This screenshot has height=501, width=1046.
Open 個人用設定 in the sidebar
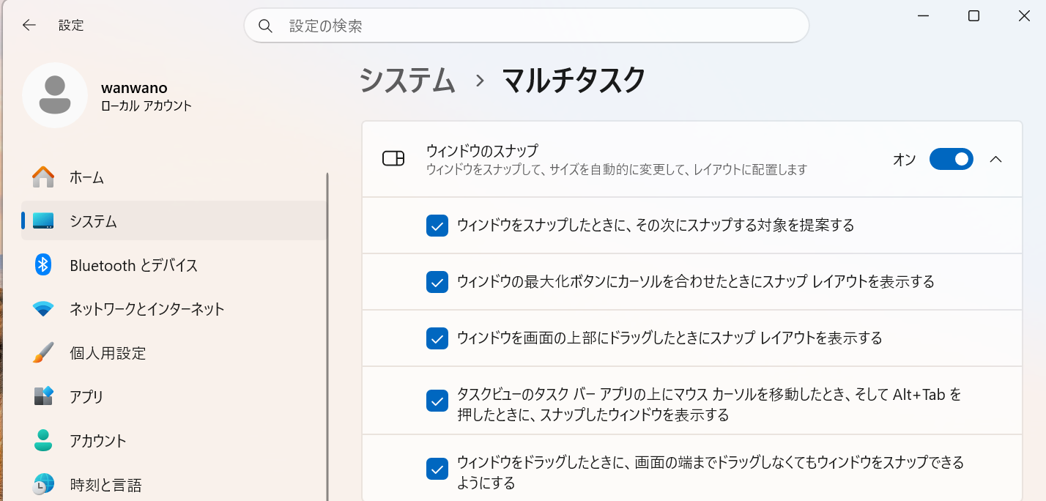point(174,353)
